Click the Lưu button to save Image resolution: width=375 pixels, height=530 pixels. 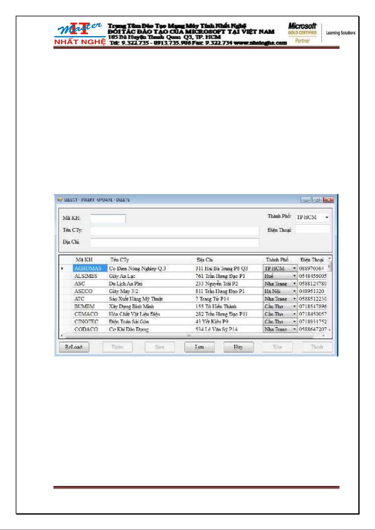click(199, 347)
